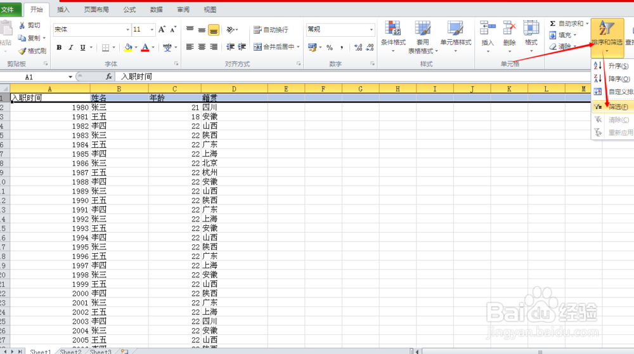This screenshot has width=634, height=354.
Task: Click the align text right icon
Action: point(214,47)
